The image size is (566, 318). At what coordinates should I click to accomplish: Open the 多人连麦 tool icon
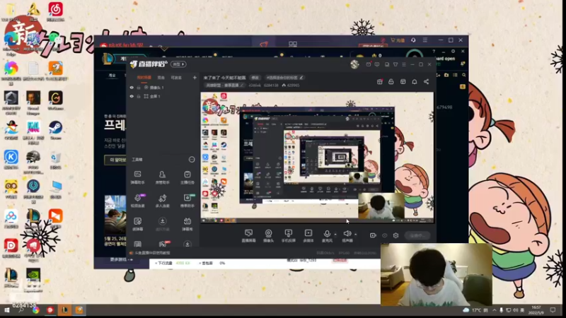pos(163,201)
